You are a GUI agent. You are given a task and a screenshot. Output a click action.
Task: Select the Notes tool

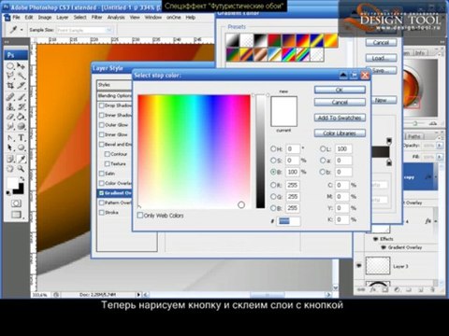(x=10, y=159)
